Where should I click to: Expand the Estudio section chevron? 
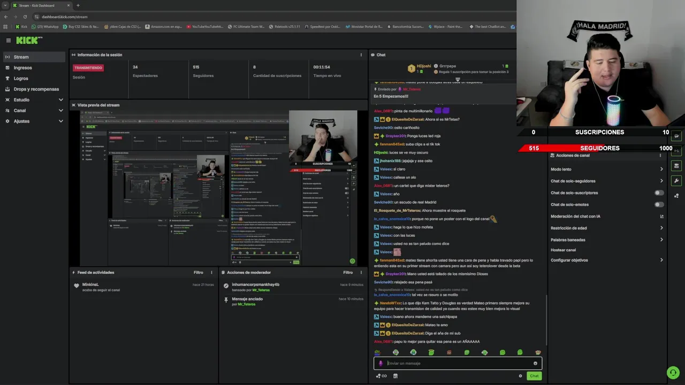60,99
